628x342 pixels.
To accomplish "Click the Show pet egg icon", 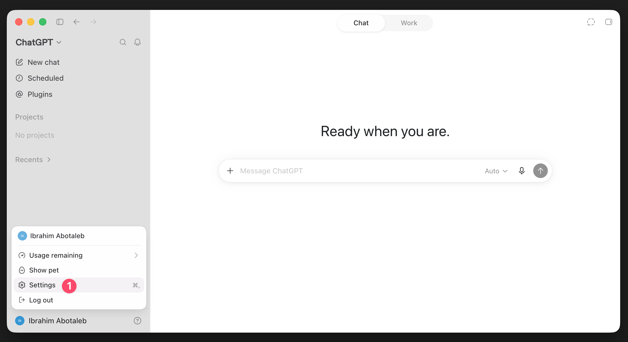I will (x=22, y=270).
